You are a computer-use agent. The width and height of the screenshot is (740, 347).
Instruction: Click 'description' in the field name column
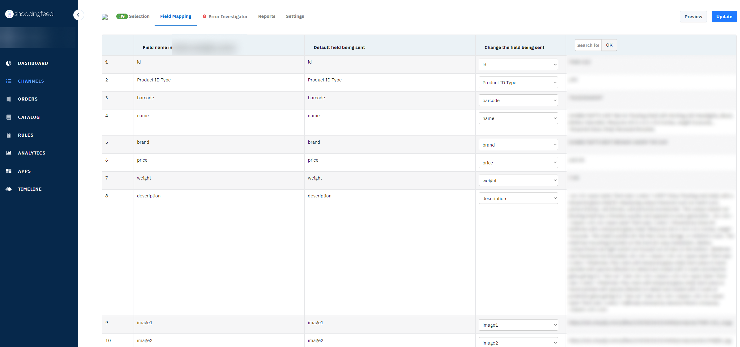(x=149, y=196)
